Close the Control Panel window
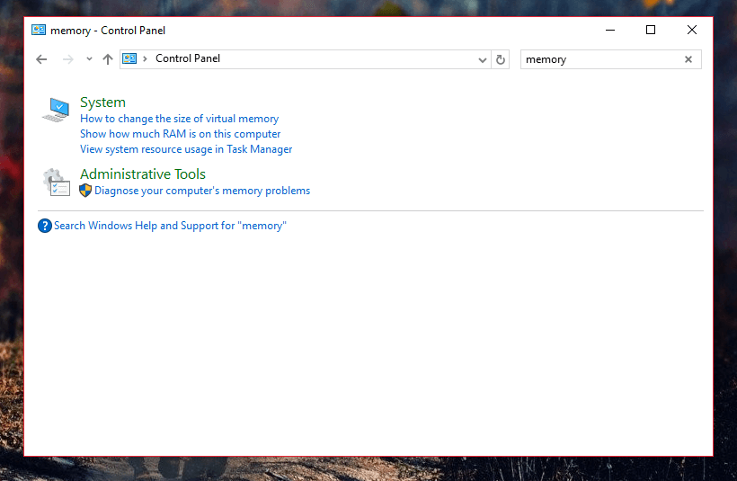 692,30
